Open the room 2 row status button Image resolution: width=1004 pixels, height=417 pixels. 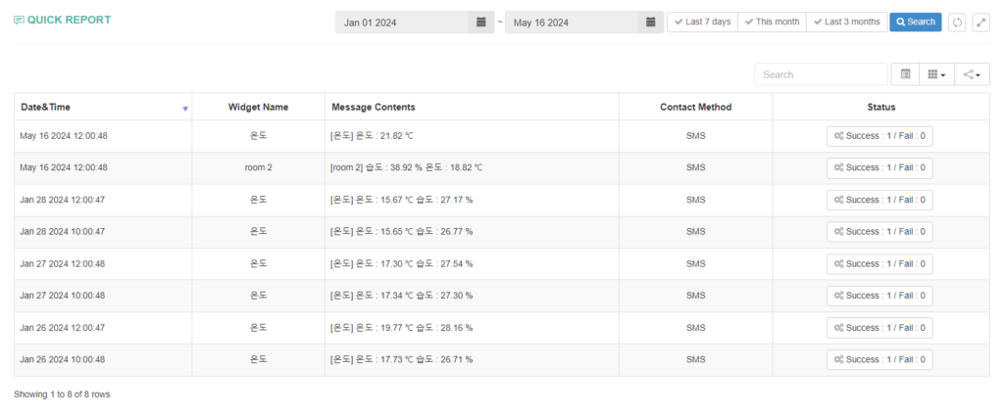tap(879, 167)
